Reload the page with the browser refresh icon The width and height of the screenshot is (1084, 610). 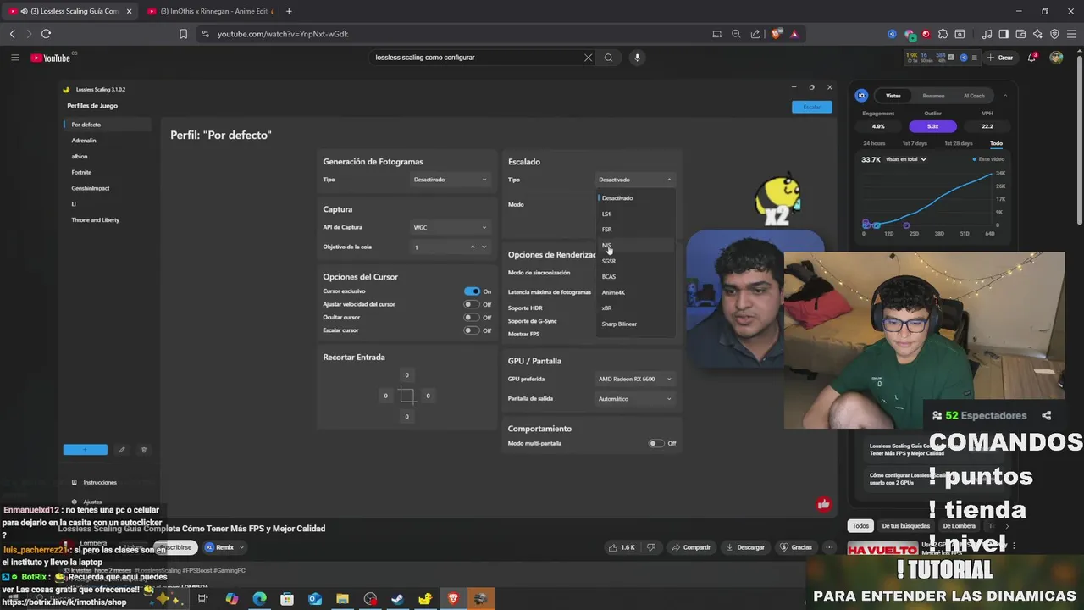click(x=46, y=34)
